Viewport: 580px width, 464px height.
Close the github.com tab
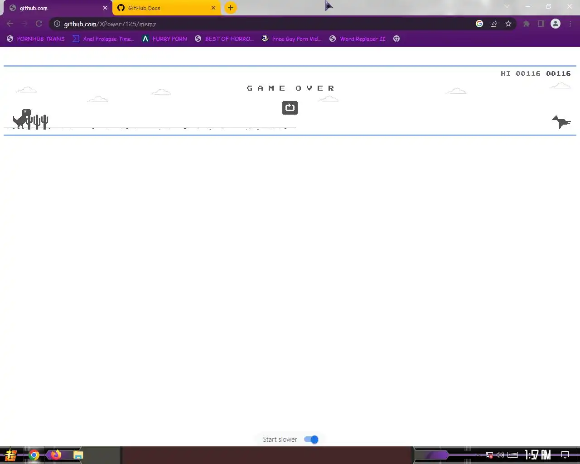[105, 8]
